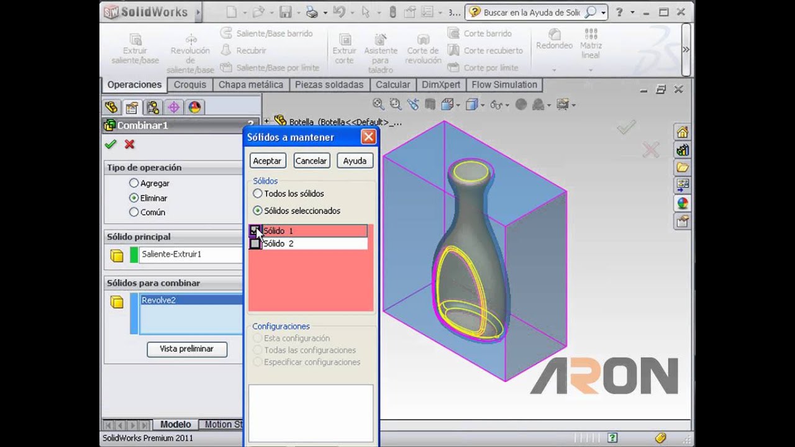The width and height of the screenshot is (795, 447).
Task: Click the Open file icon
Action: coord(258,12)
